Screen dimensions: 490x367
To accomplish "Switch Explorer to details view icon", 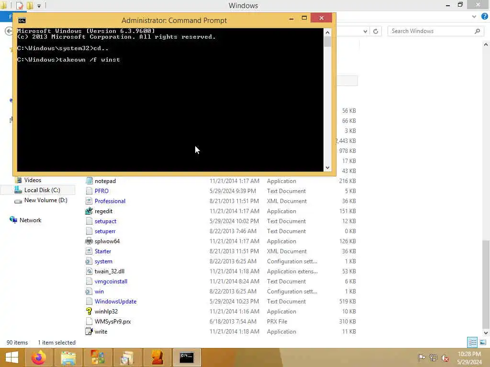I will (472, 342).
